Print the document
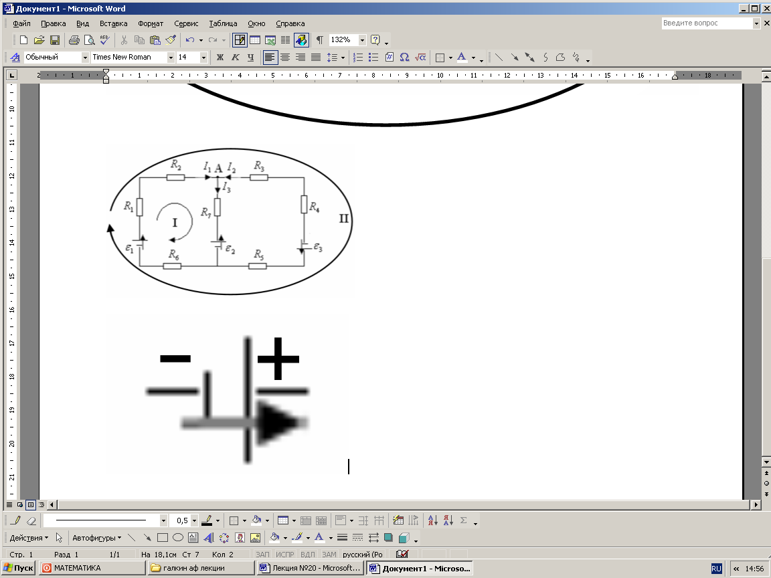771x578 pixels. tap(74, 40)
